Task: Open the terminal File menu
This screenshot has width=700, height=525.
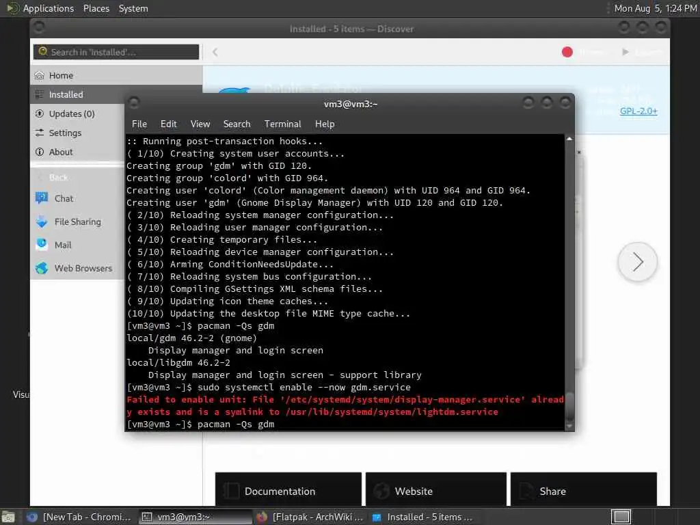Action: click(139, 124)
